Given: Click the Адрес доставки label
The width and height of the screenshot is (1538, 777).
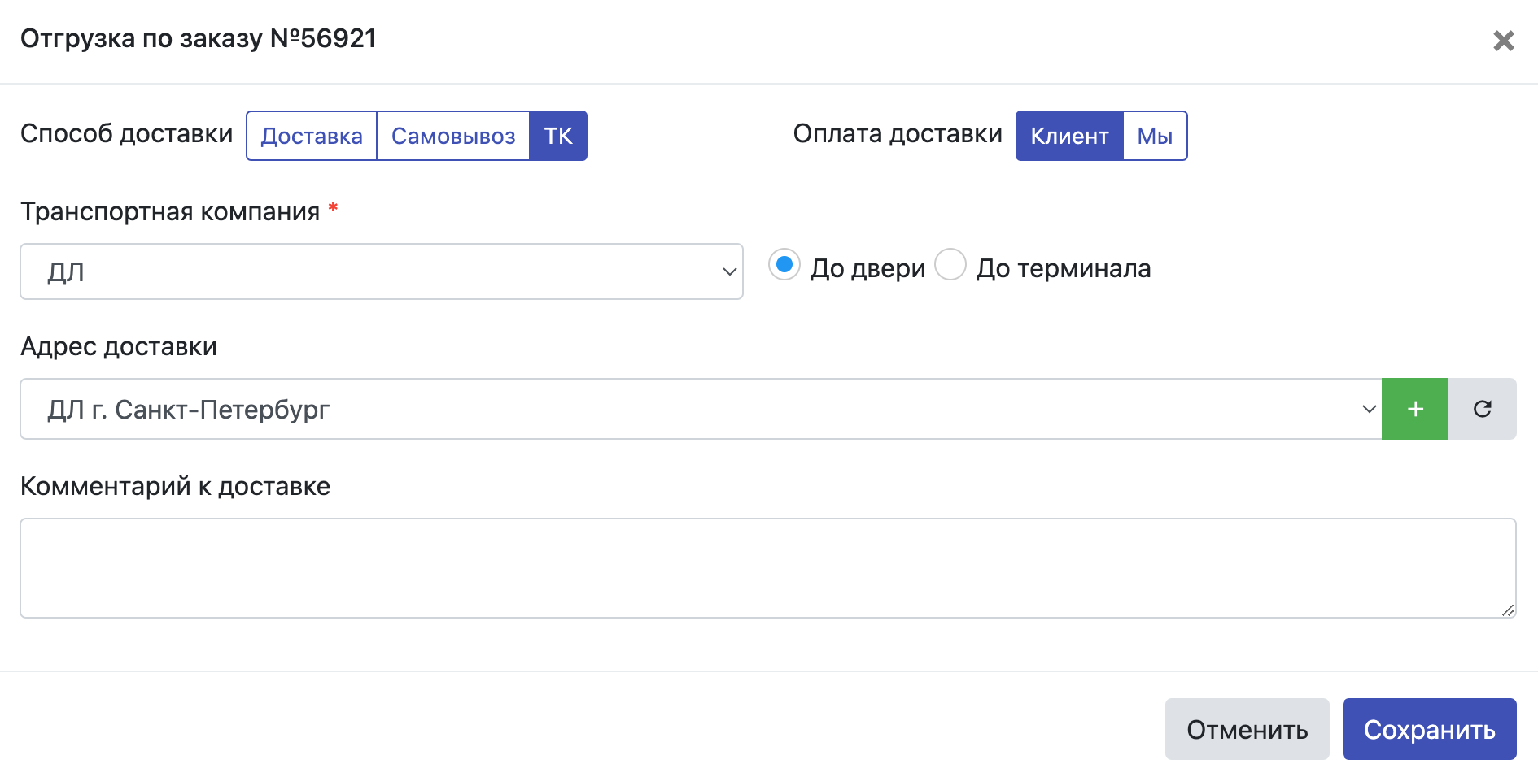Looking at the screenshot, I should pos(119,346).
